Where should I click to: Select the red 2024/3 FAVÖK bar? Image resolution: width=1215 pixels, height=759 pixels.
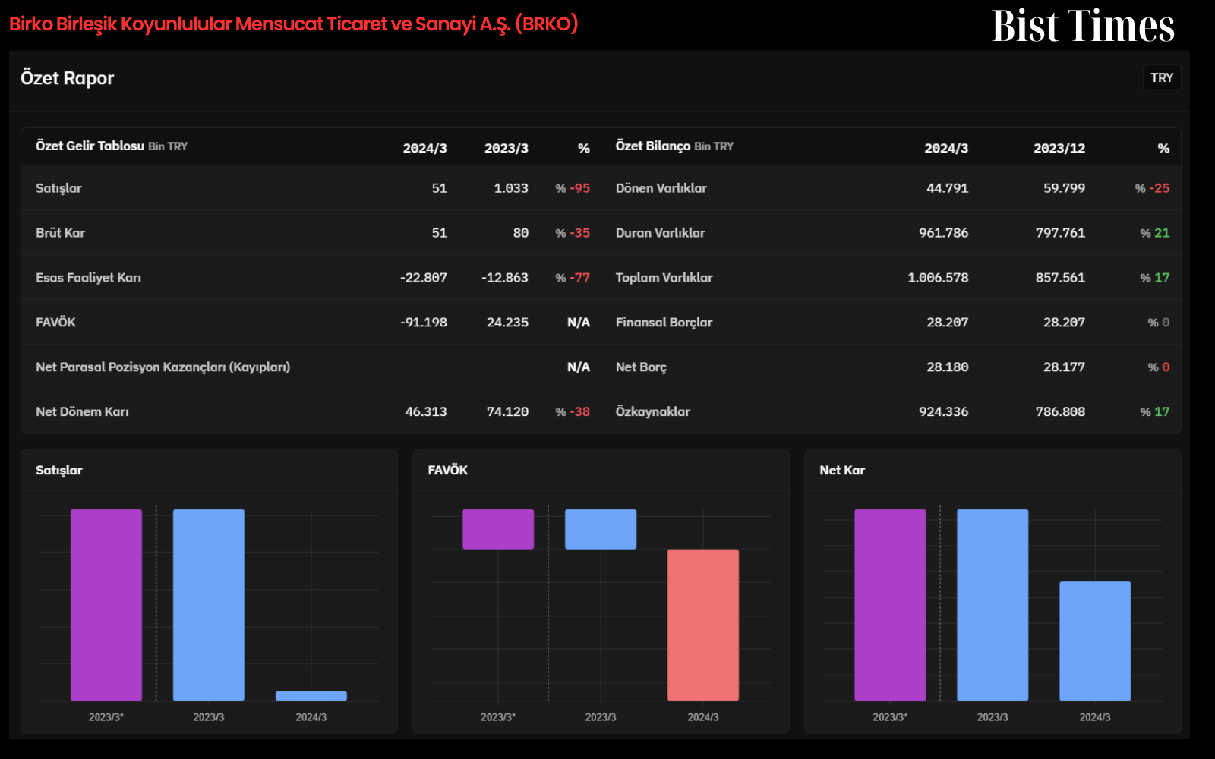[702, 625]
